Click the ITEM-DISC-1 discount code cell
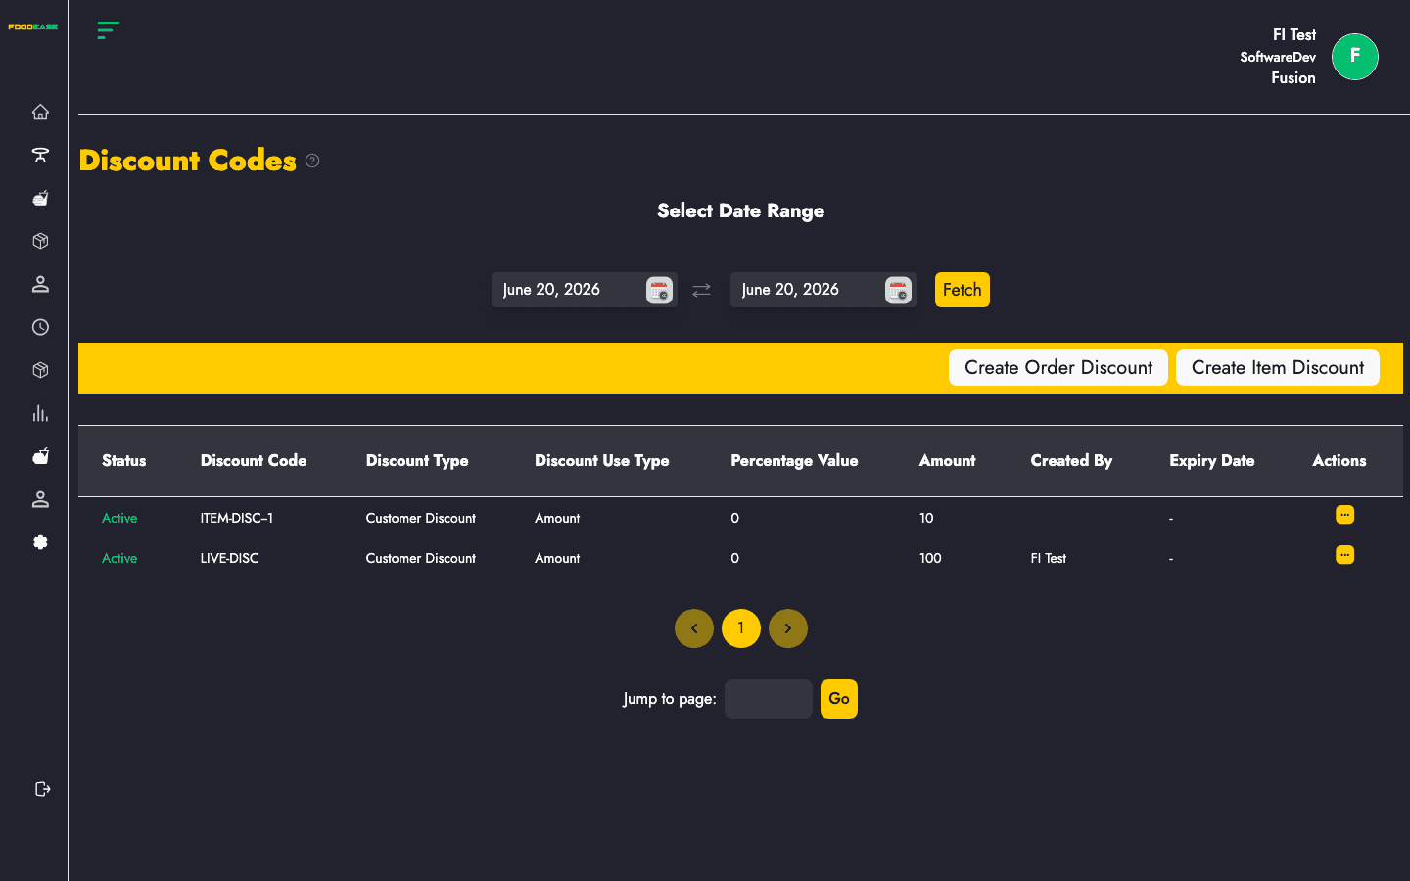The height and width of the screenshot is (881, 1410). [237, 519]
